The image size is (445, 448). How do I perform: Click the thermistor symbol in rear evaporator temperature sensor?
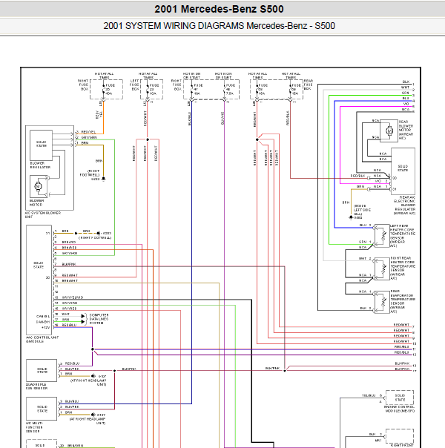point(383,302)
